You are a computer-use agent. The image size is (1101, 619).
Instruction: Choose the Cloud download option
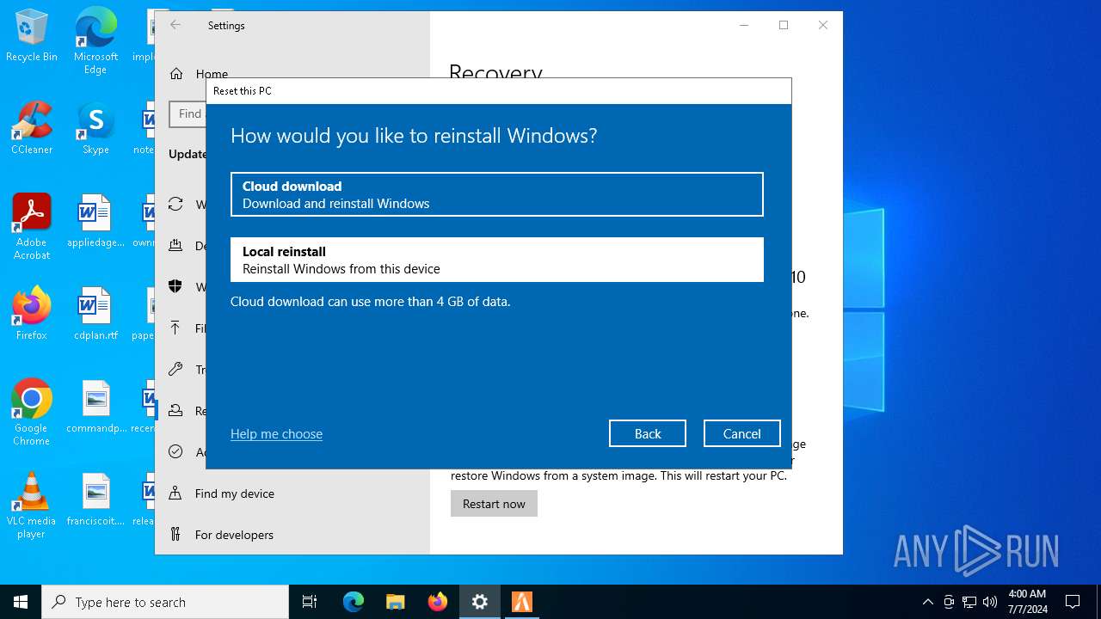(x=497, y=194)
